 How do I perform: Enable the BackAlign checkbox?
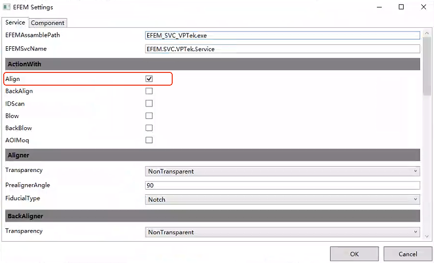coord(149,91)
